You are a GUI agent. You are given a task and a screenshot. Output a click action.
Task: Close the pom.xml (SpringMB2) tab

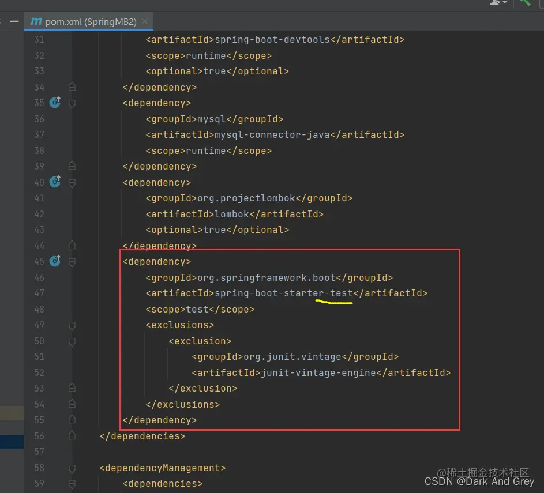click(145, 21)
